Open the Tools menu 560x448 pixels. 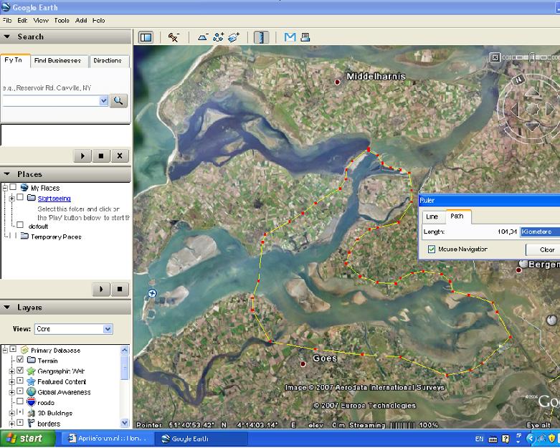click(62, 20)
